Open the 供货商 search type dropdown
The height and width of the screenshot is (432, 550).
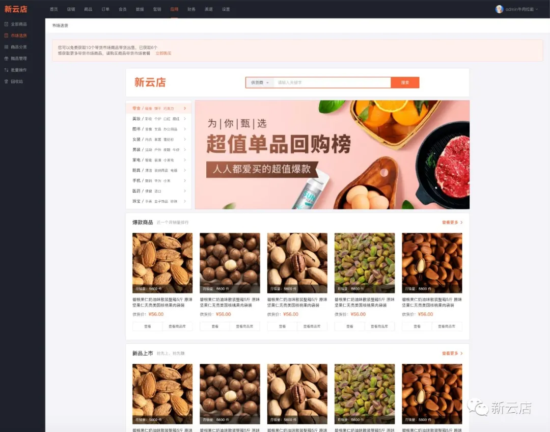click(260, 83)
